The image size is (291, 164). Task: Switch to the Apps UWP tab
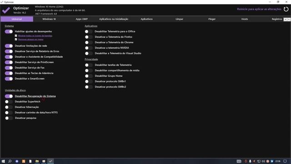pyautogui.click(x=82, y=19)
